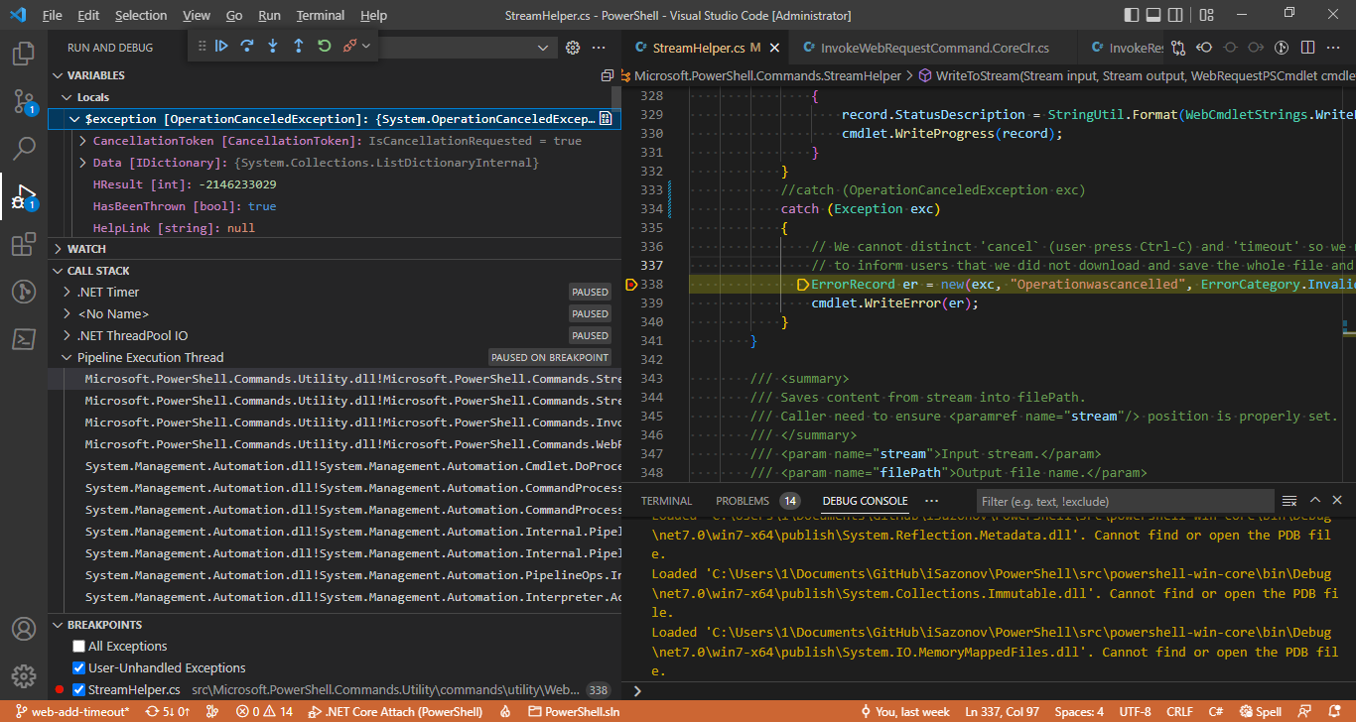Disable the StreamHelper.cs breakpoint checkbox
This screenshot has height=722, width=1356.
tap(79, 690)
